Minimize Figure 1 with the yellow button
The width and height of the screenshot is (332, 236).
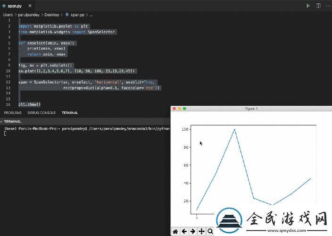click(179, 109)
